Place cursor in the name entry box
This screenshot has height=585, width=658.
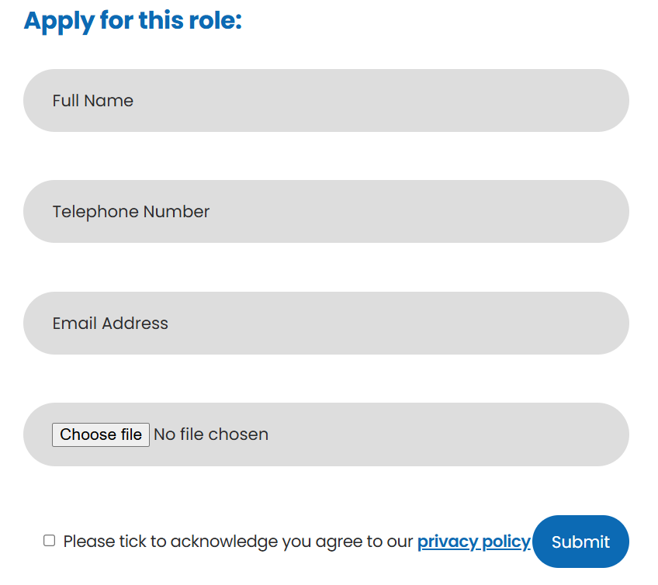coord(326,101)
